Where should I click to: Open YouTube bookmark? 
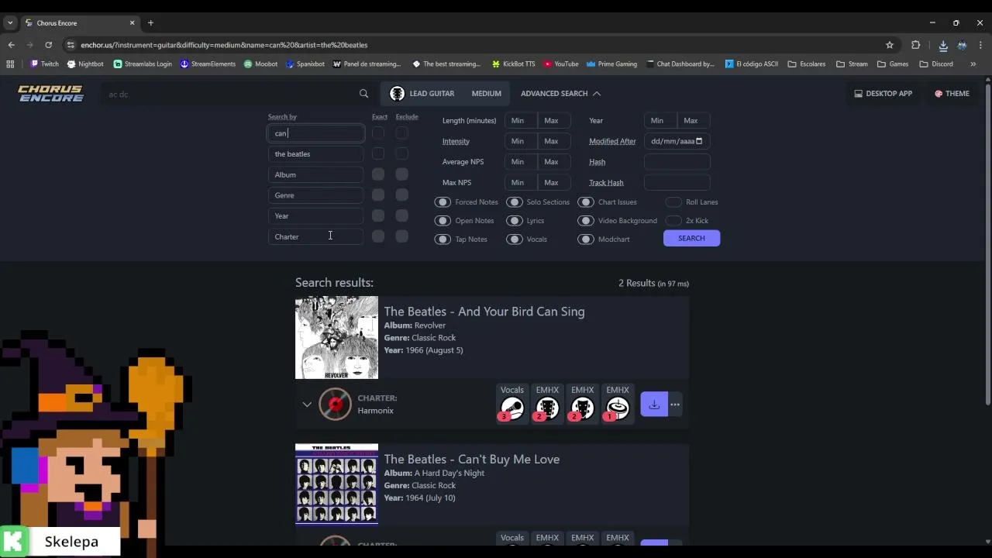coord(561,64)
